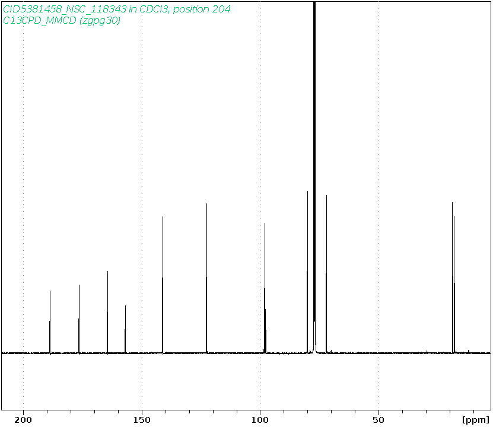Image resolution: width=493 pixels, height=427 pixels.
Task: Click the spectrum title line CID5381458_NSC_118343
Action: pos(117,9)
